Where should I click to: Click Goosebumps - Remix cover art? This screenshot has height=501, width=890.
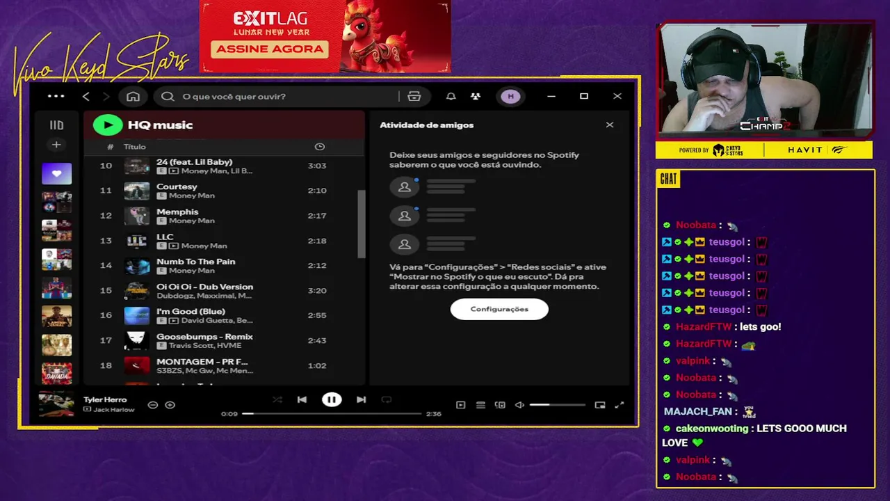(x=137, y=340)
